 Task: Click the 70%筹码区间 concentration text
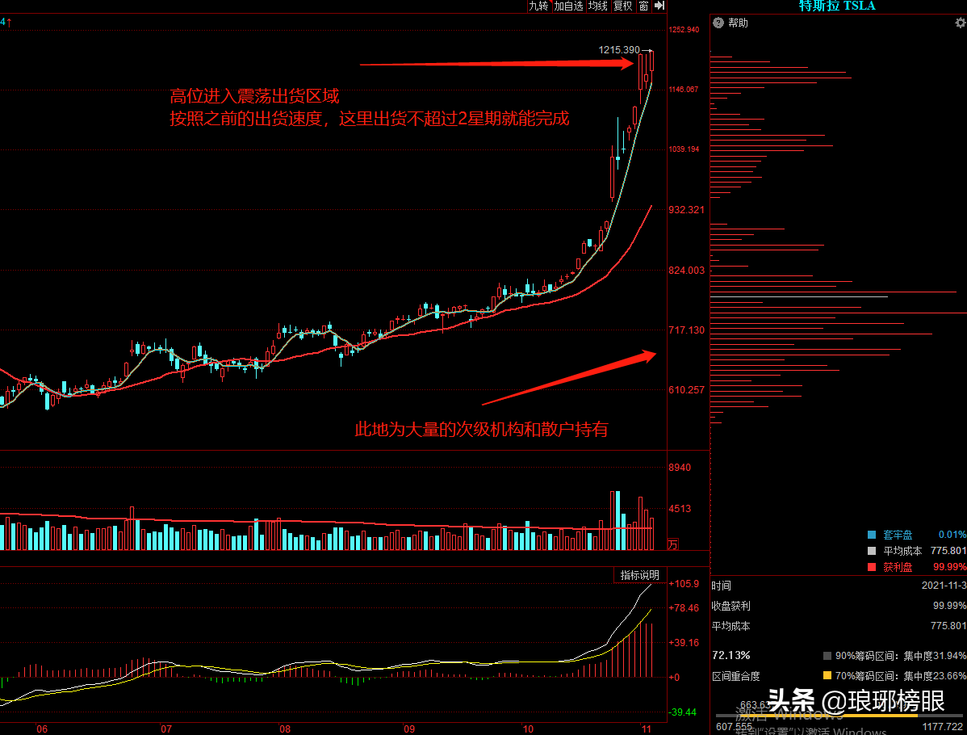tap(900, 676)
